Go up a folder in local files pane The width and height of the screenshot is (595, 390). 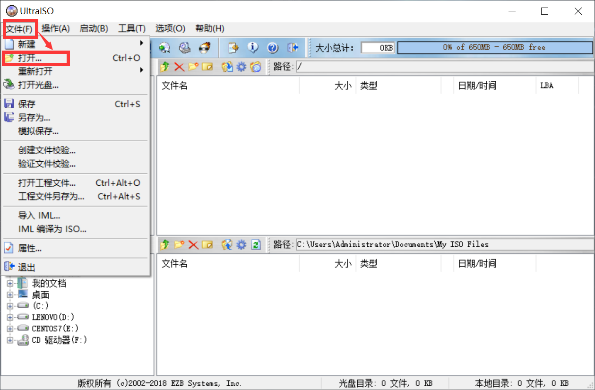(x=164, y=244)
